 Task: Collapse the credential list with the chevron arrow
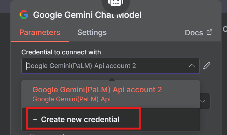(x=192, y=66)
